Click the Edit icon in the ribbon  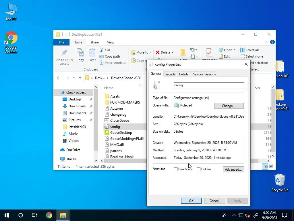[221, 56]
